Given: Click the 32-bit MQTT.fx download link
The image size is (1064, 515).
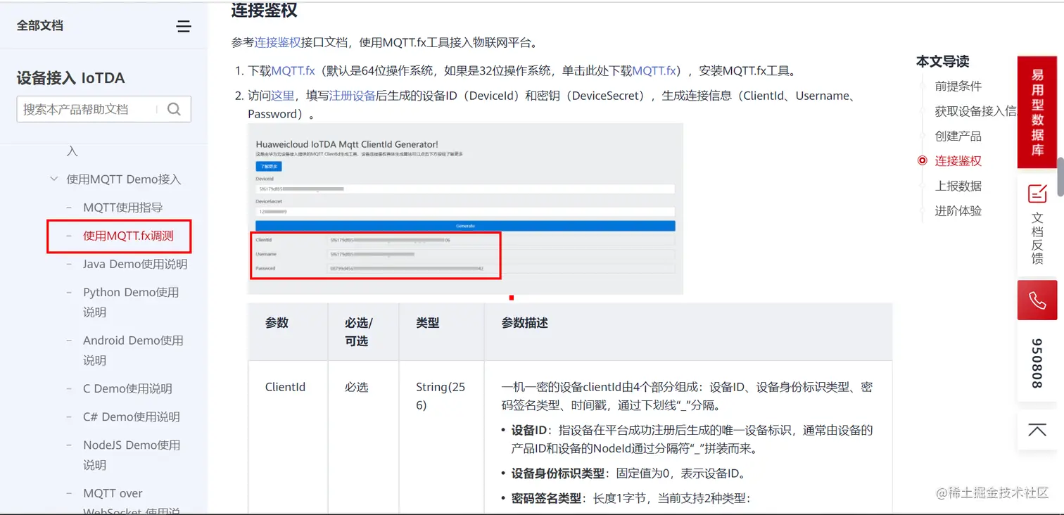Looking at the screenshot, I should coord(654,71).
